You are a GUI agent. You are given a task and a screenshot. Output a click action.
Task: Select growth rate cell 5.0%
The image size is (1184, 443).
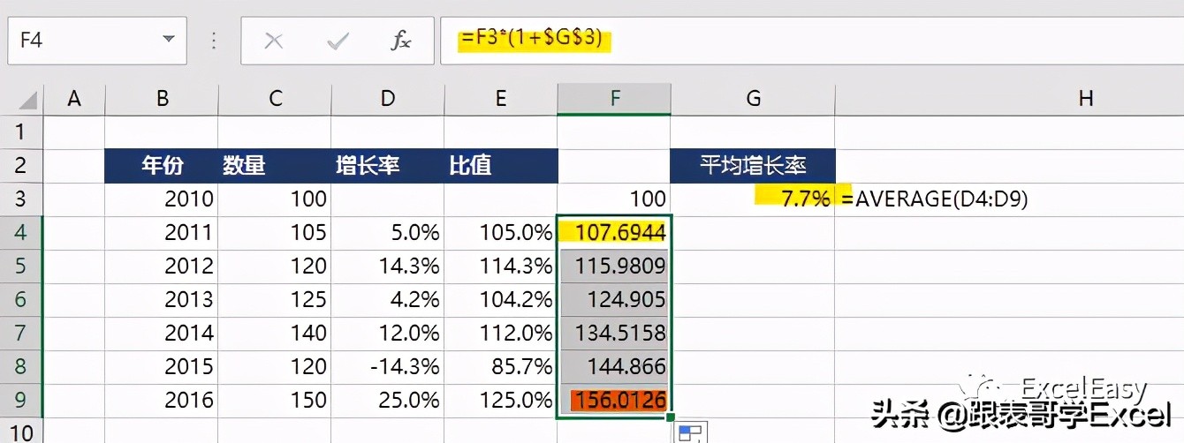pos(388,232)
